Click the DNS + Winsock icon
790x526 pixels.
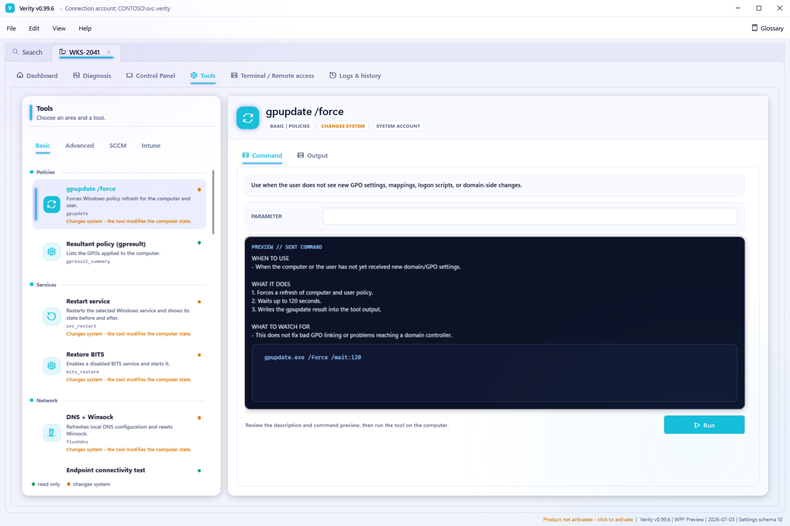[x=52, y=432]
